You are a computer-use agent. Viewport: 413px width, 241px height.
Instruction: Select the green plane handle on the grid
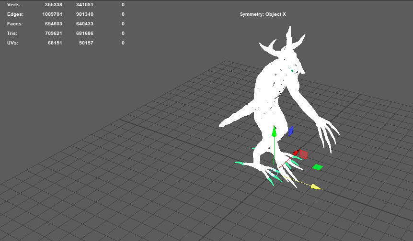pos(317,167)
